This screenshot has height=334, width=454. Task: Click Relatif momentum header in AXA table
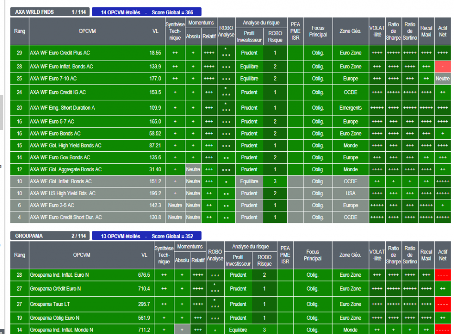click(209, 36)
